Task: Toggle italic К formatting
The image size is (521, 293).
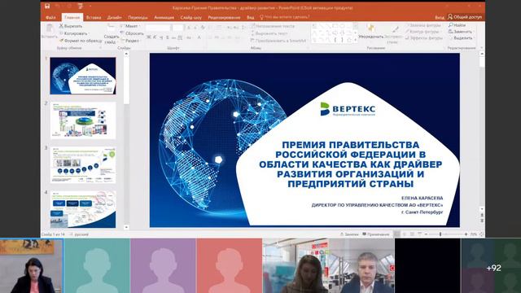Action: (x=155, y=37)
